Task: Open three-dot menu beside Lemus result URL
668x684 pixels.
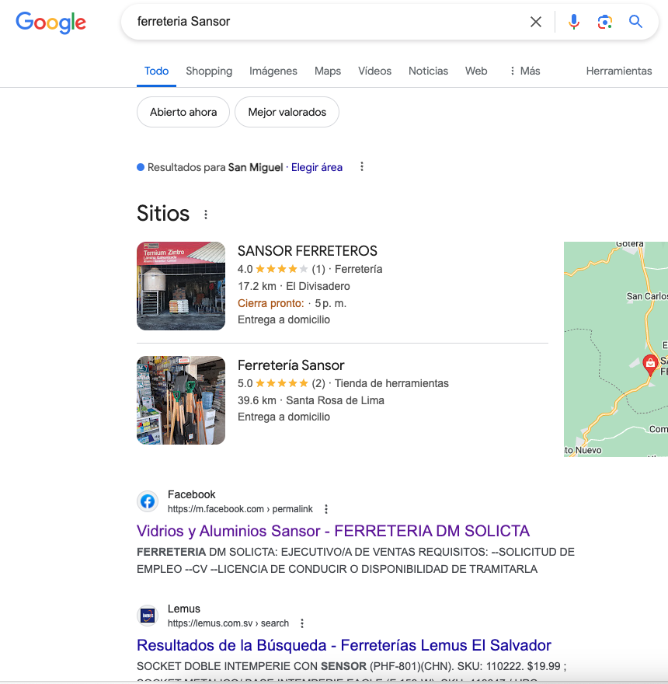Action: tap(302, 623)
